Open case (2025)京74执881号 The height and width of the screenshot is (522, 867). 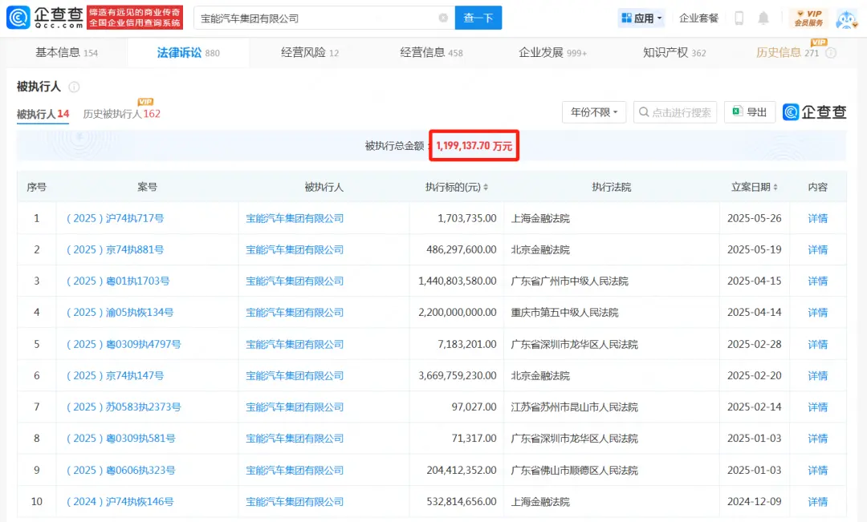[x=115, y=249]
